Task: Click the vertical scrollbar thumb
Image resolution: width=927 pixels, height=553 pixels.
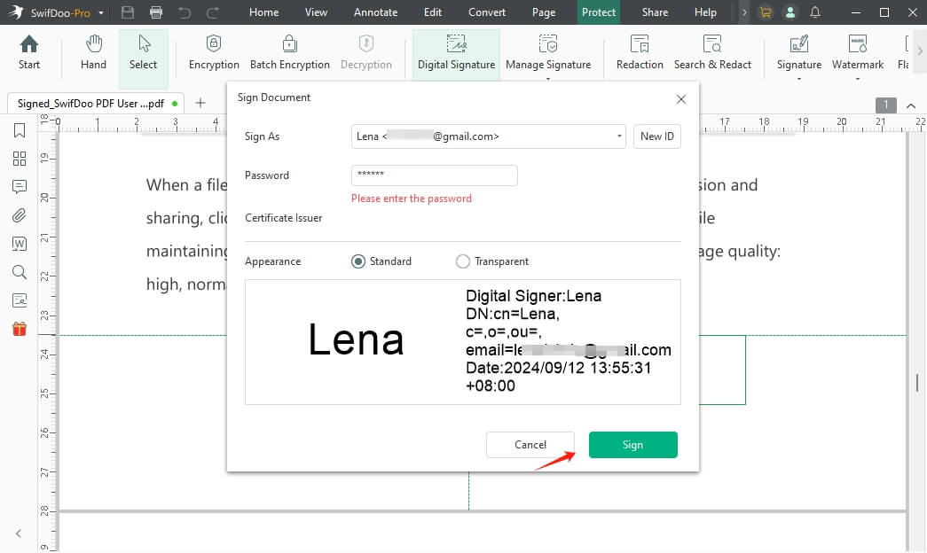Action: (x=917, y=382)
